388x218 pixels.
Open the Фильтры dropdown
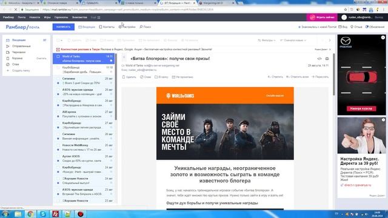click(267, 41)
